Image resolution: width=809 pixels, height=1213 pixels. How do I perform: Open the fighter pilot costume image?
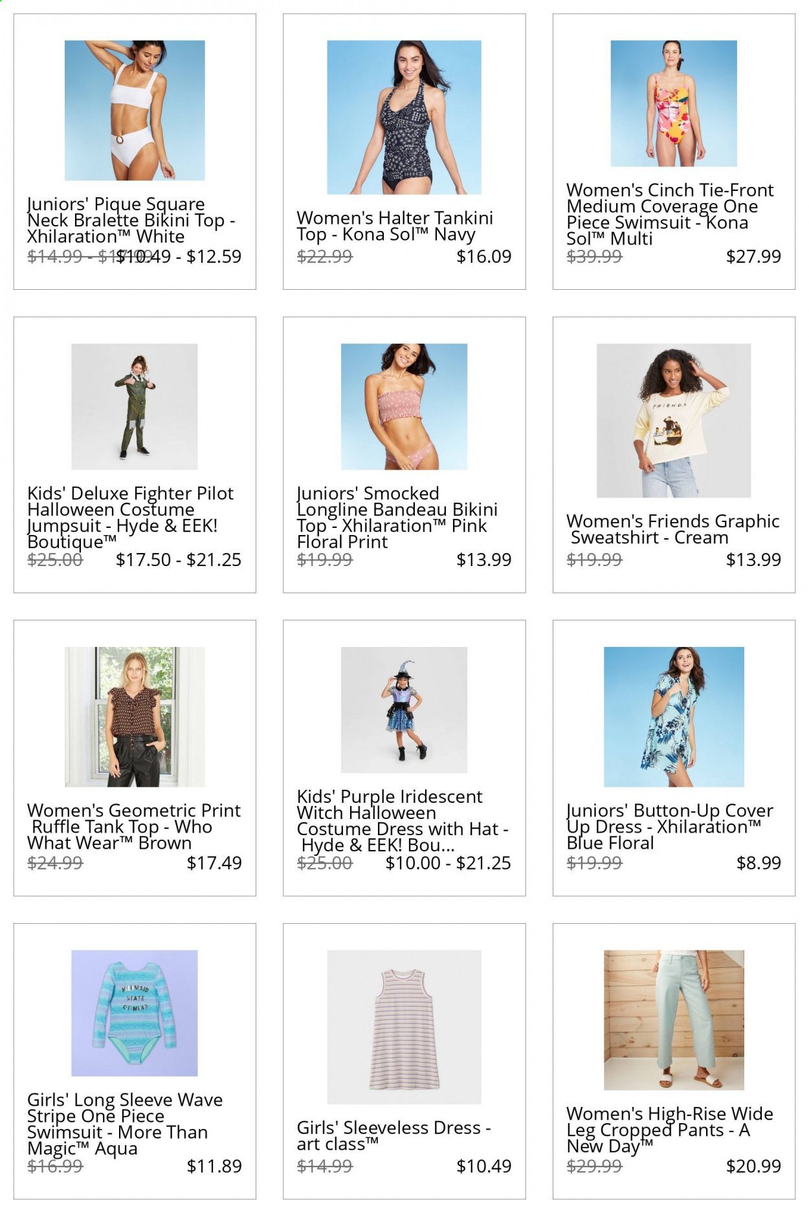tap(135, 406)
